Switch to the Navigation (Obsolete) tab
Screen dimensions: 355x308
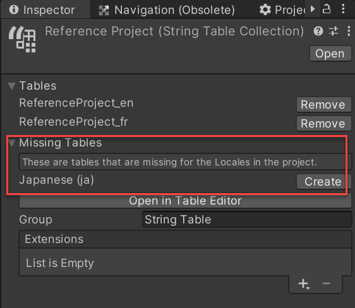coord(167,10)
